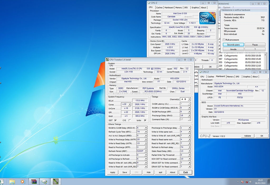Open the RAS# to CAS# Delay (tRCD-R) dropdown

(189, 108)
